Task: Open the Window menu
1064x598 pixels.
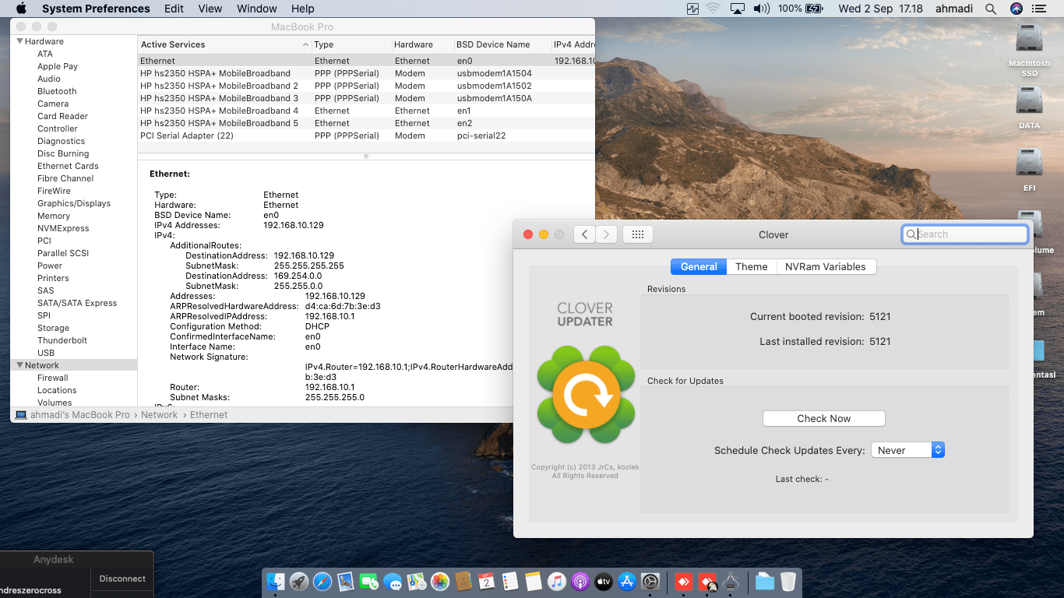Action: pos(256,9)
